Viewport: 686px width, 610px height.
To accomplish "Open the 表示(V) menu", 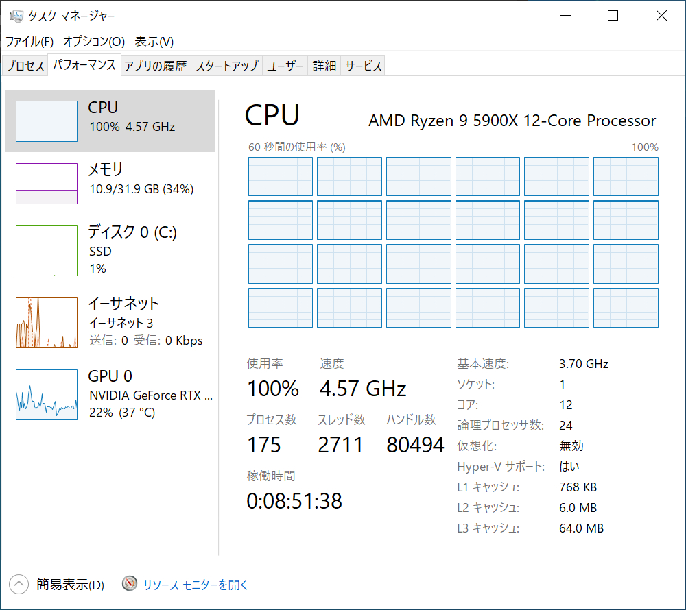I will (x=154, y=41).
